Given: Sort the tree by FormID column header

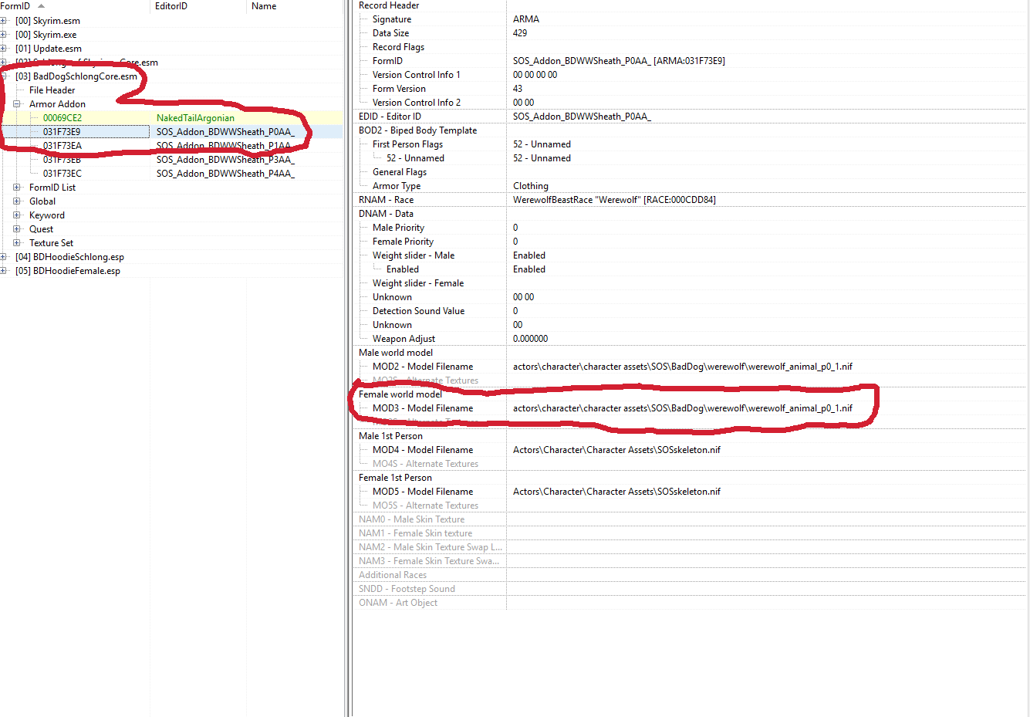Looking at the screenshot, I should (x=75, y=6).
